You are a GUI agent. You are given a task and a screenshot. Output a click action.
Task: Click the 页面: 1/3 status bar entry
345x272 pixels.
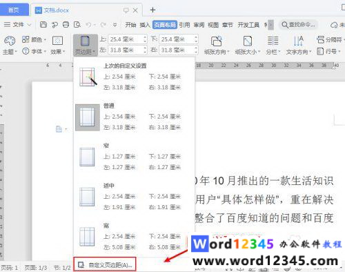coord(36,268)
